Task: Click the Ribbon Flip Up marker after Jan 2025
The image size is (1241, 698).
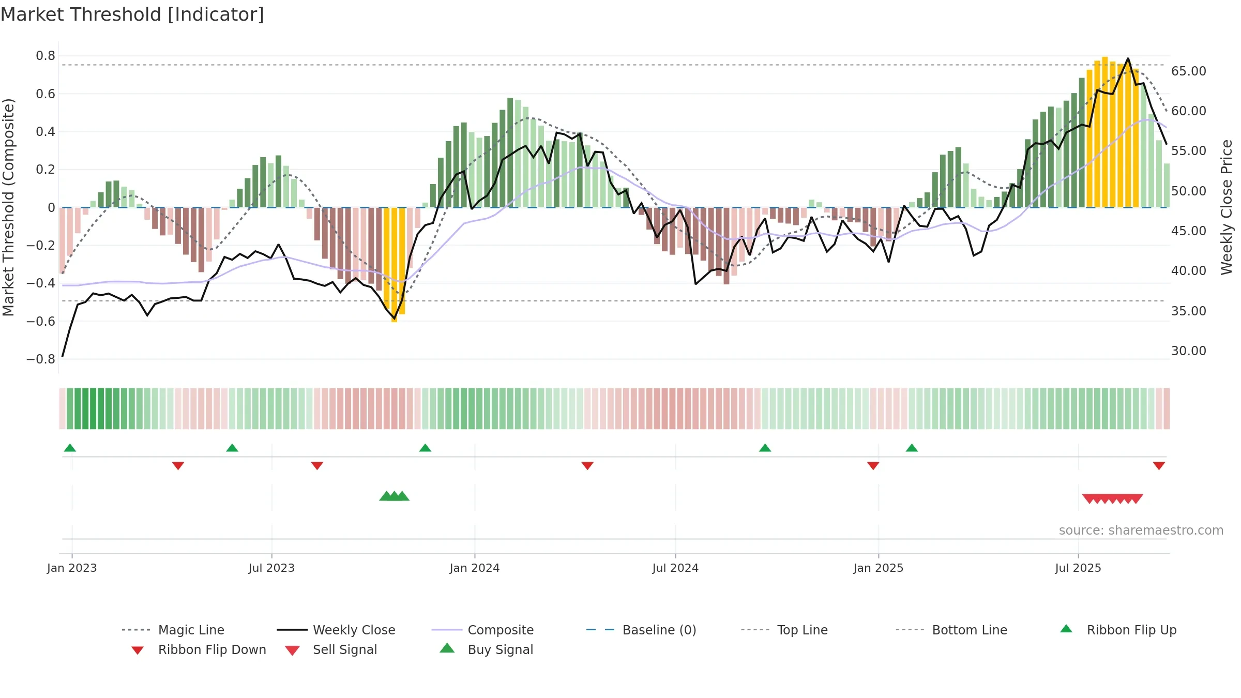Action: point(912,448)
